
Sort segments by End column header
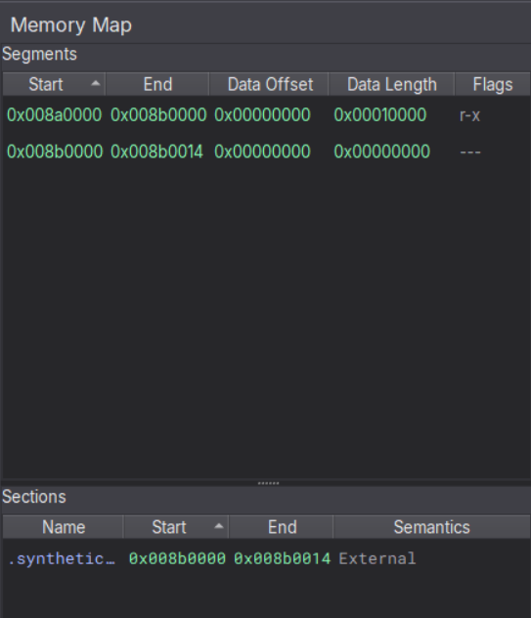pos(157,84)
